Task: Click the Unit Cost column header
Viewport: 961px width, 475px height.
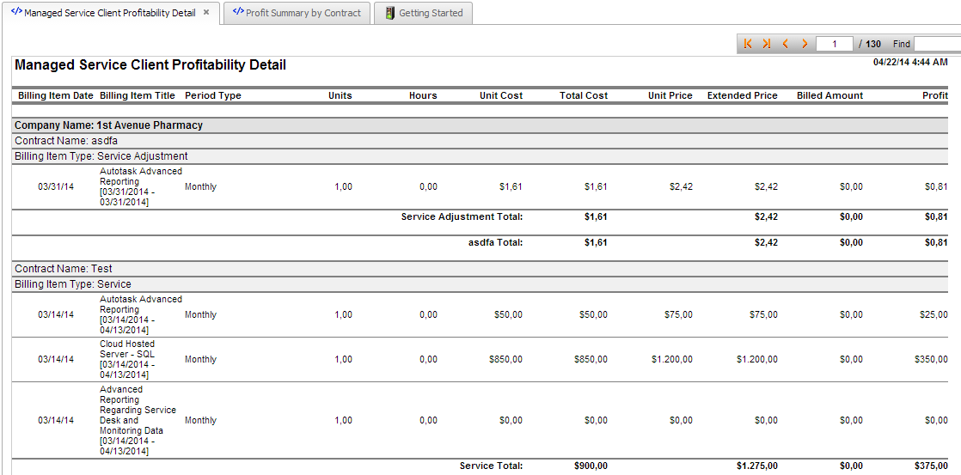Action: tap(500, 95)
